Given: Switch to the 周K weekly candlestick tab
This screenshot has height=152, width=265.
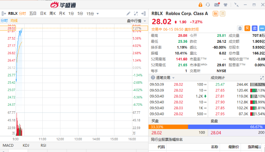Looking at the screenshot, I should point(53,13).
